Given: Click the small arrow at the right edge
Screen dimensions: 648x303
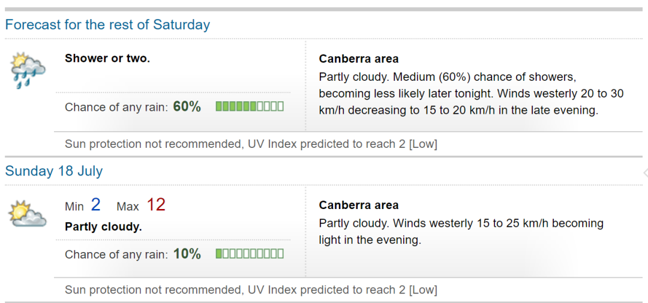Looking at the screenshot, I should pyautogui.click(x=645, y=172).
